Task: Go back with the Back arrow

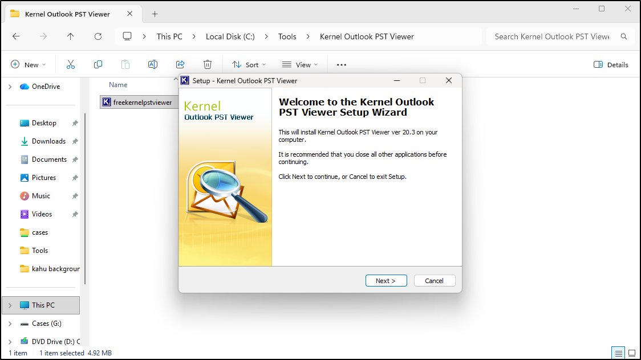Action: [x=16, y=36]
